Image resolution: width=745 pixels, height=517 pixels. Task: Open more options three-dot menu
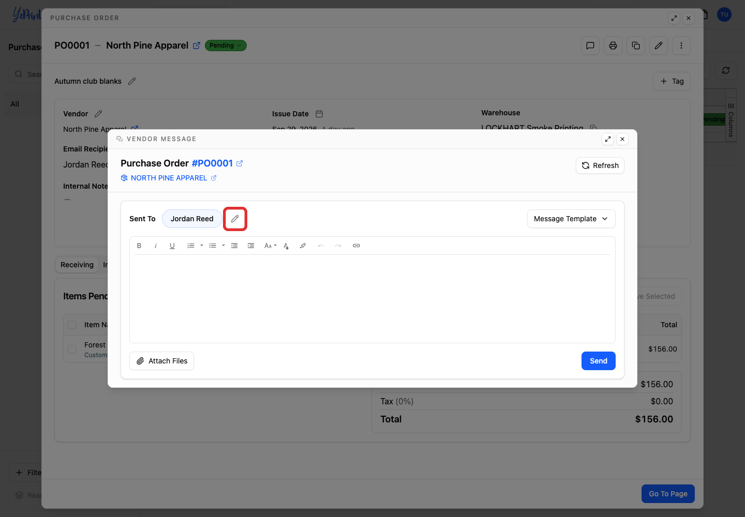pos(681,45)
